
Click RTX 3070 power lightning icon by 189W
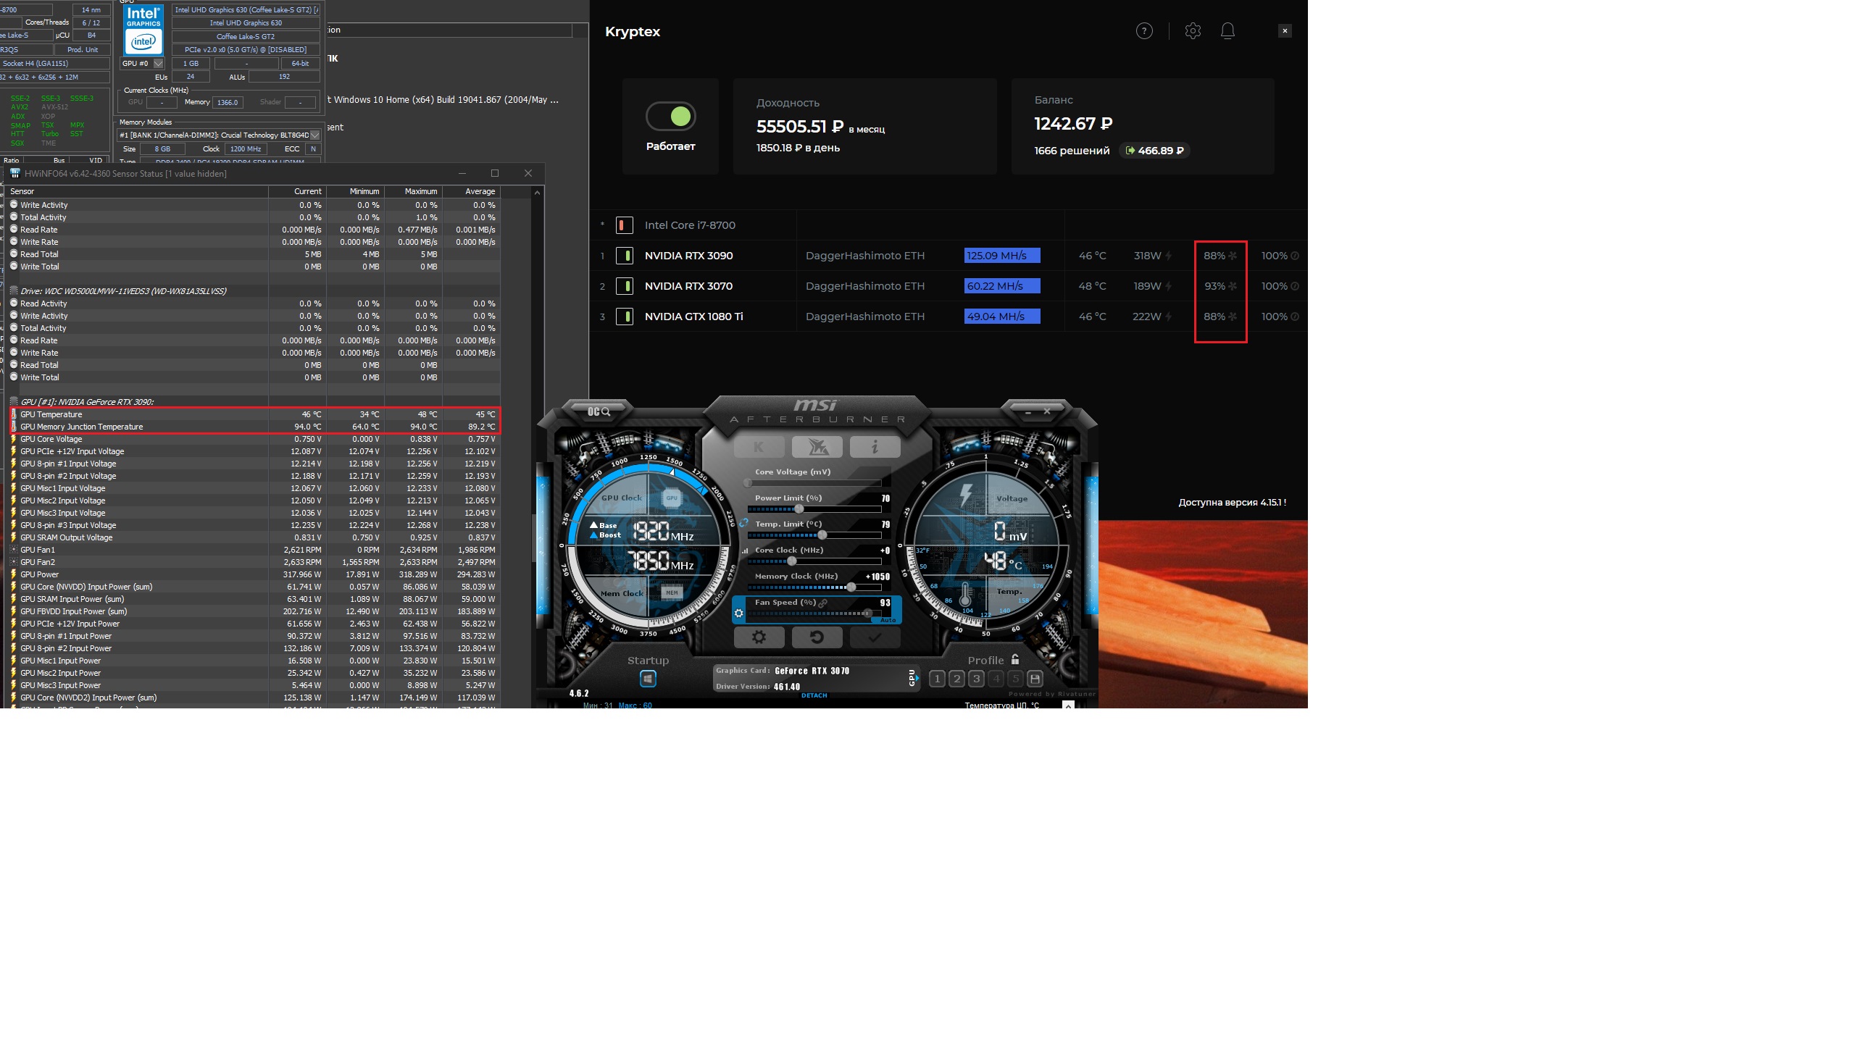[x=1168, y=286]
